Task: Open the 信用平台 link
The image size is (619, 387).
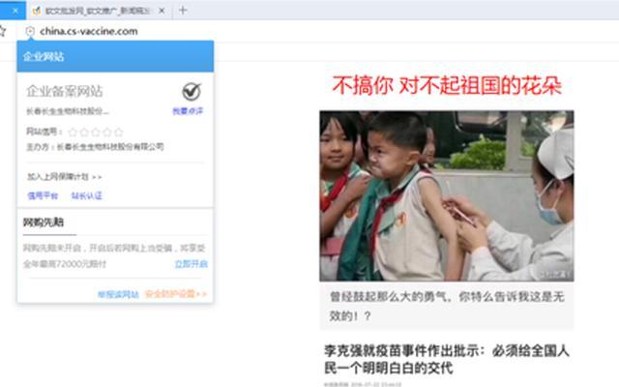Action: click(43, 195)
